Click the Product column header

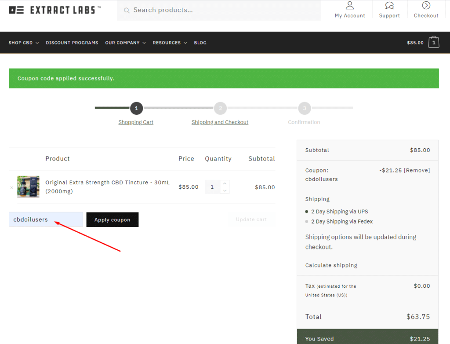(58, 159)
